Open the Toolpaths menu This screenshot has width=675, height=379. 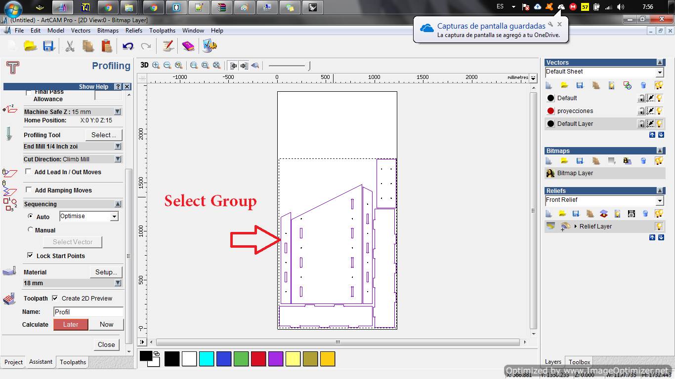[x=162, y=31]
